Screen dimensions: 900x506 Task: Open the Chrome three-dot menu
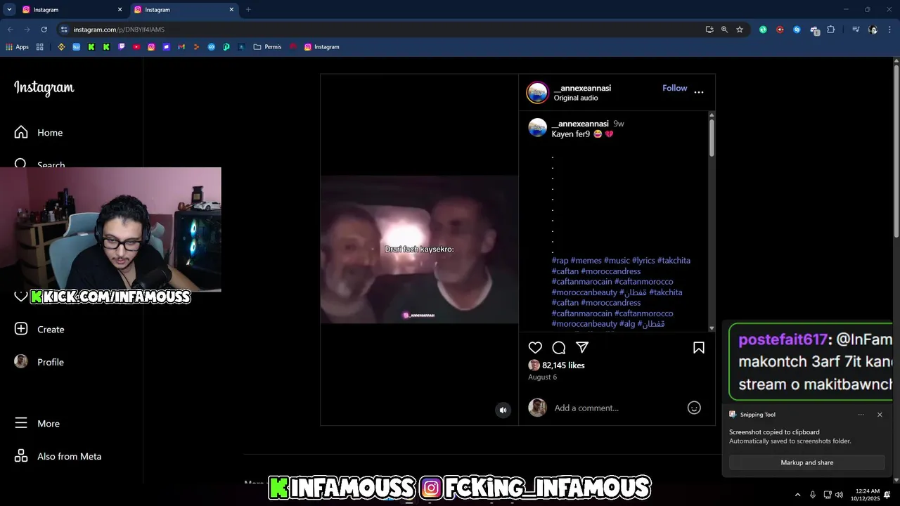(890, 30)
